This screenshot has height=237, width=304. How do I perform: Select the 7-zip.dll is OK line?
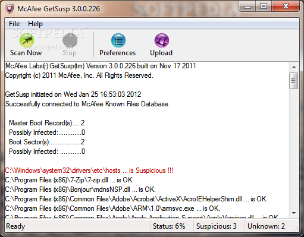[x=70, y=180]
